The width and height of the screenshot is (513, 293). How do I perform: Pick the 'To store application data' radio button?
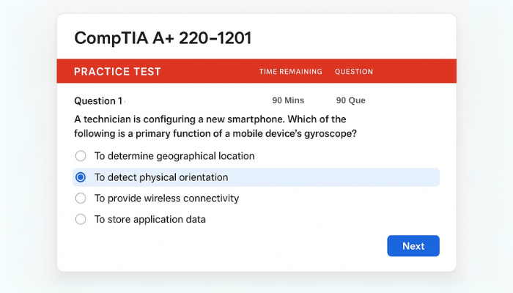[81, 219]
